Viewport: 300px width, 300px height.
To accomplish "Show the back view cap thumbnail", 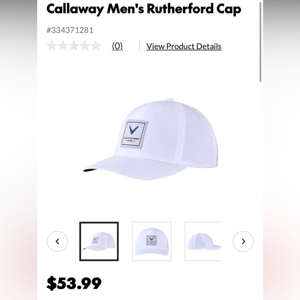I will point(203,241).
